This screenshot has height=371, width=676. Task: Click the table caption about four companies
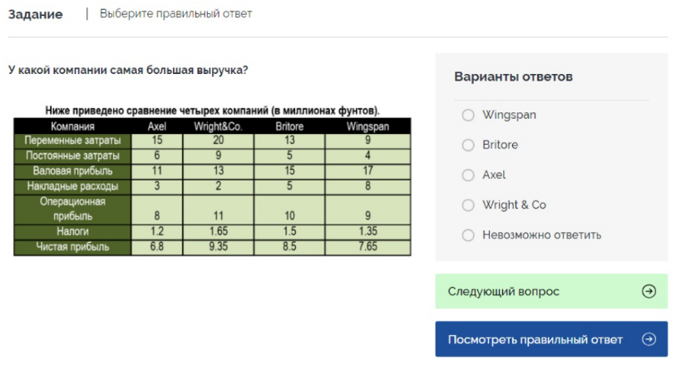[x=212, y=111]
